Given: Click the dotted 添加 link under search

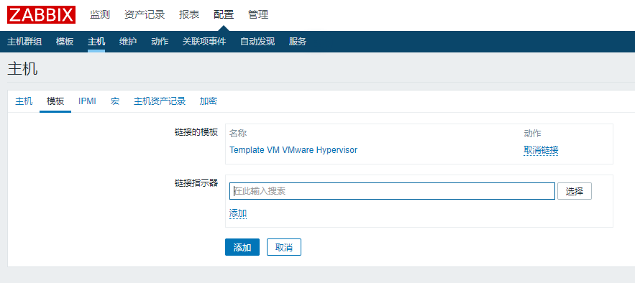Looking at the screenshot, I should (x=238, y=213).
